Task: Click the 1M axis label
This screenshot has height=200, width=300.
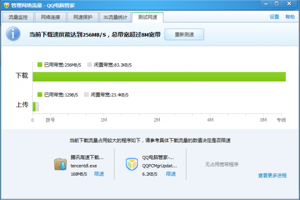Action: click(x=104, y=120)
